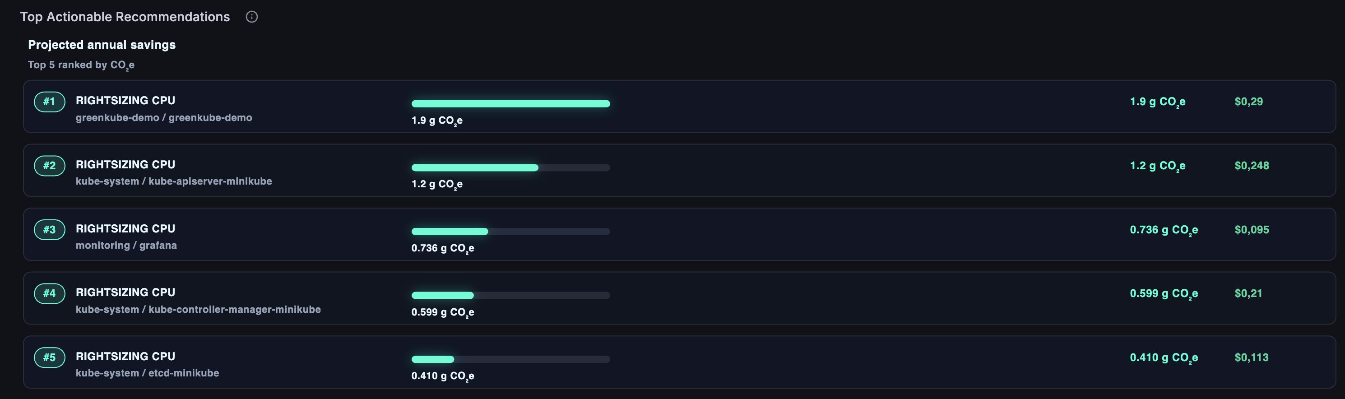Select the etcd-minikube recommendation
1345x399 pixels.
[679, 362]
